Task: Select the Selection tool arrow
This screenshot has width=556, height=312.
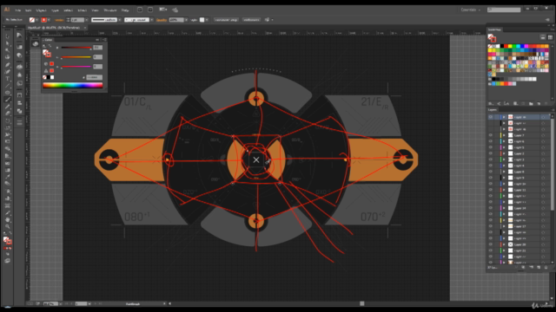Action: click(x=8, y=36)
